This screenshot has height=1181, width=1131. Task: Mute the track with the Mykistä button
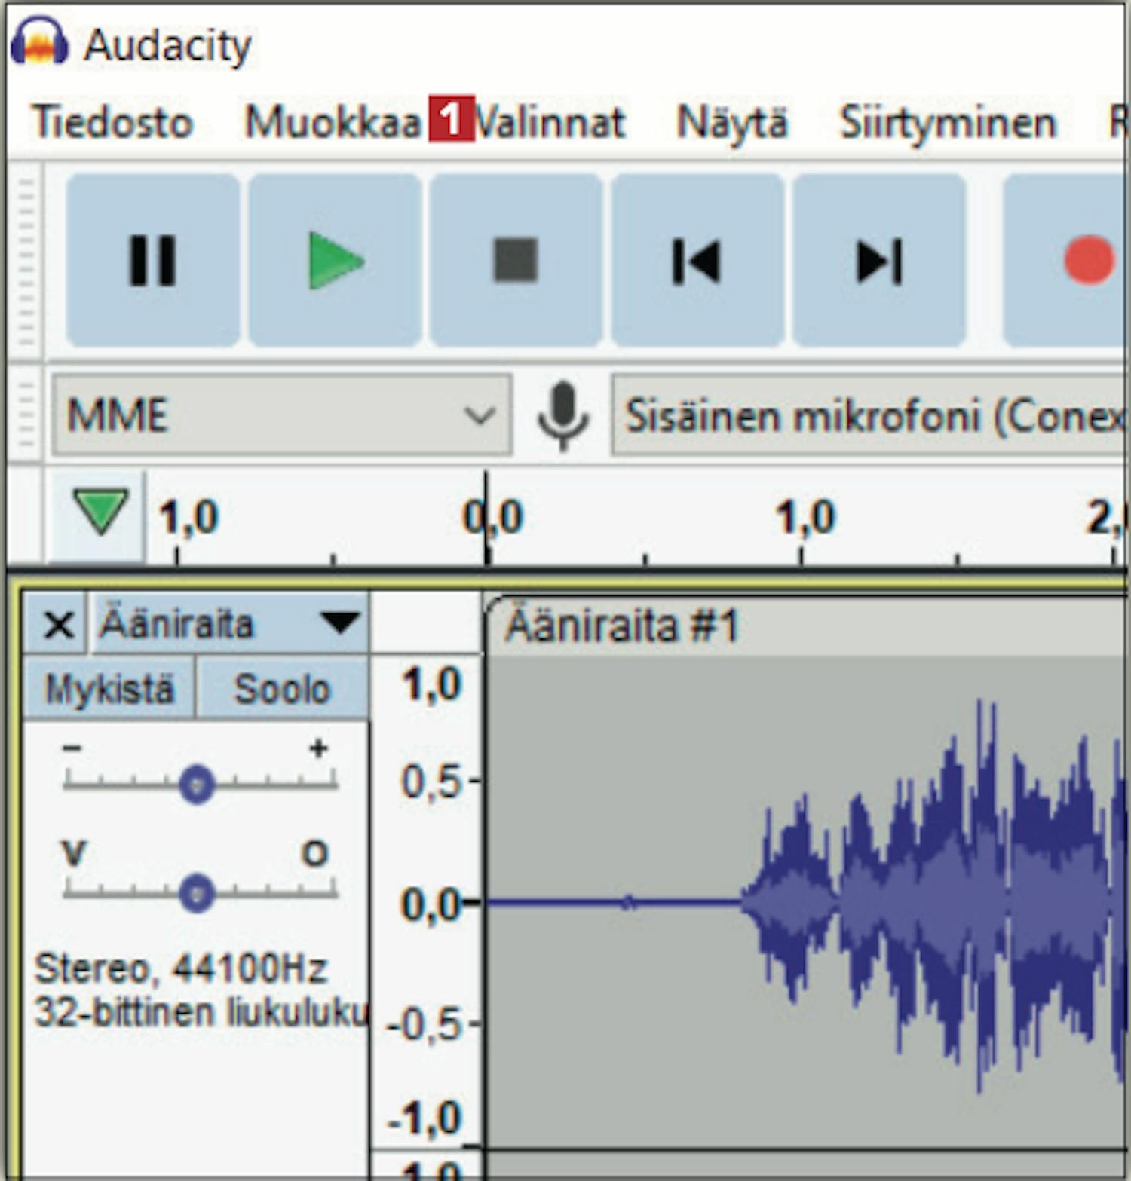pyautogui.click(x=109, y=688)
